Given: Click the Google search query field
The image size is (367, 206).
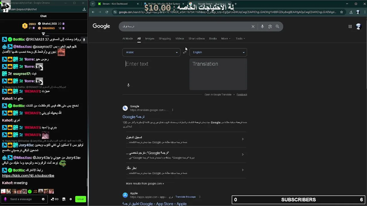Looking at the screenshot, I should click(x=185, y=26).
